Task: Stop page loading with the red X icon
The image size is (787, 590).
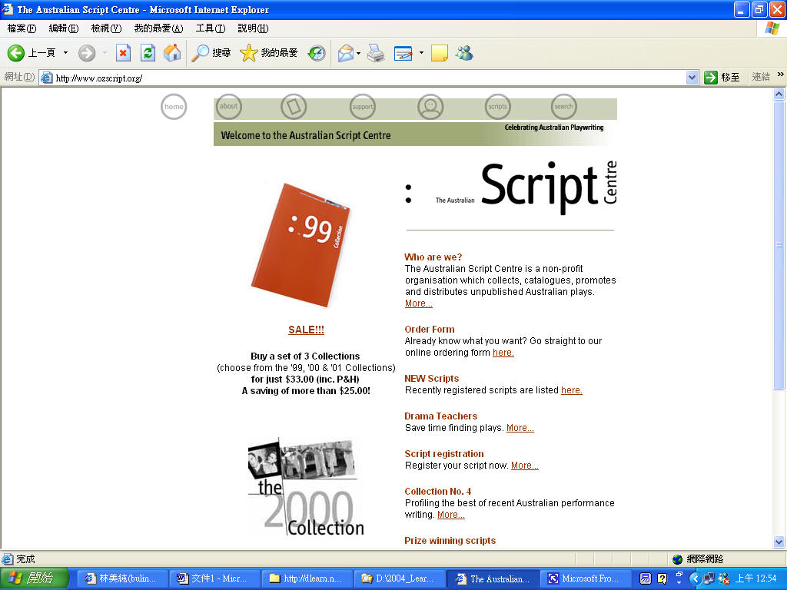Action: point(124,53)
